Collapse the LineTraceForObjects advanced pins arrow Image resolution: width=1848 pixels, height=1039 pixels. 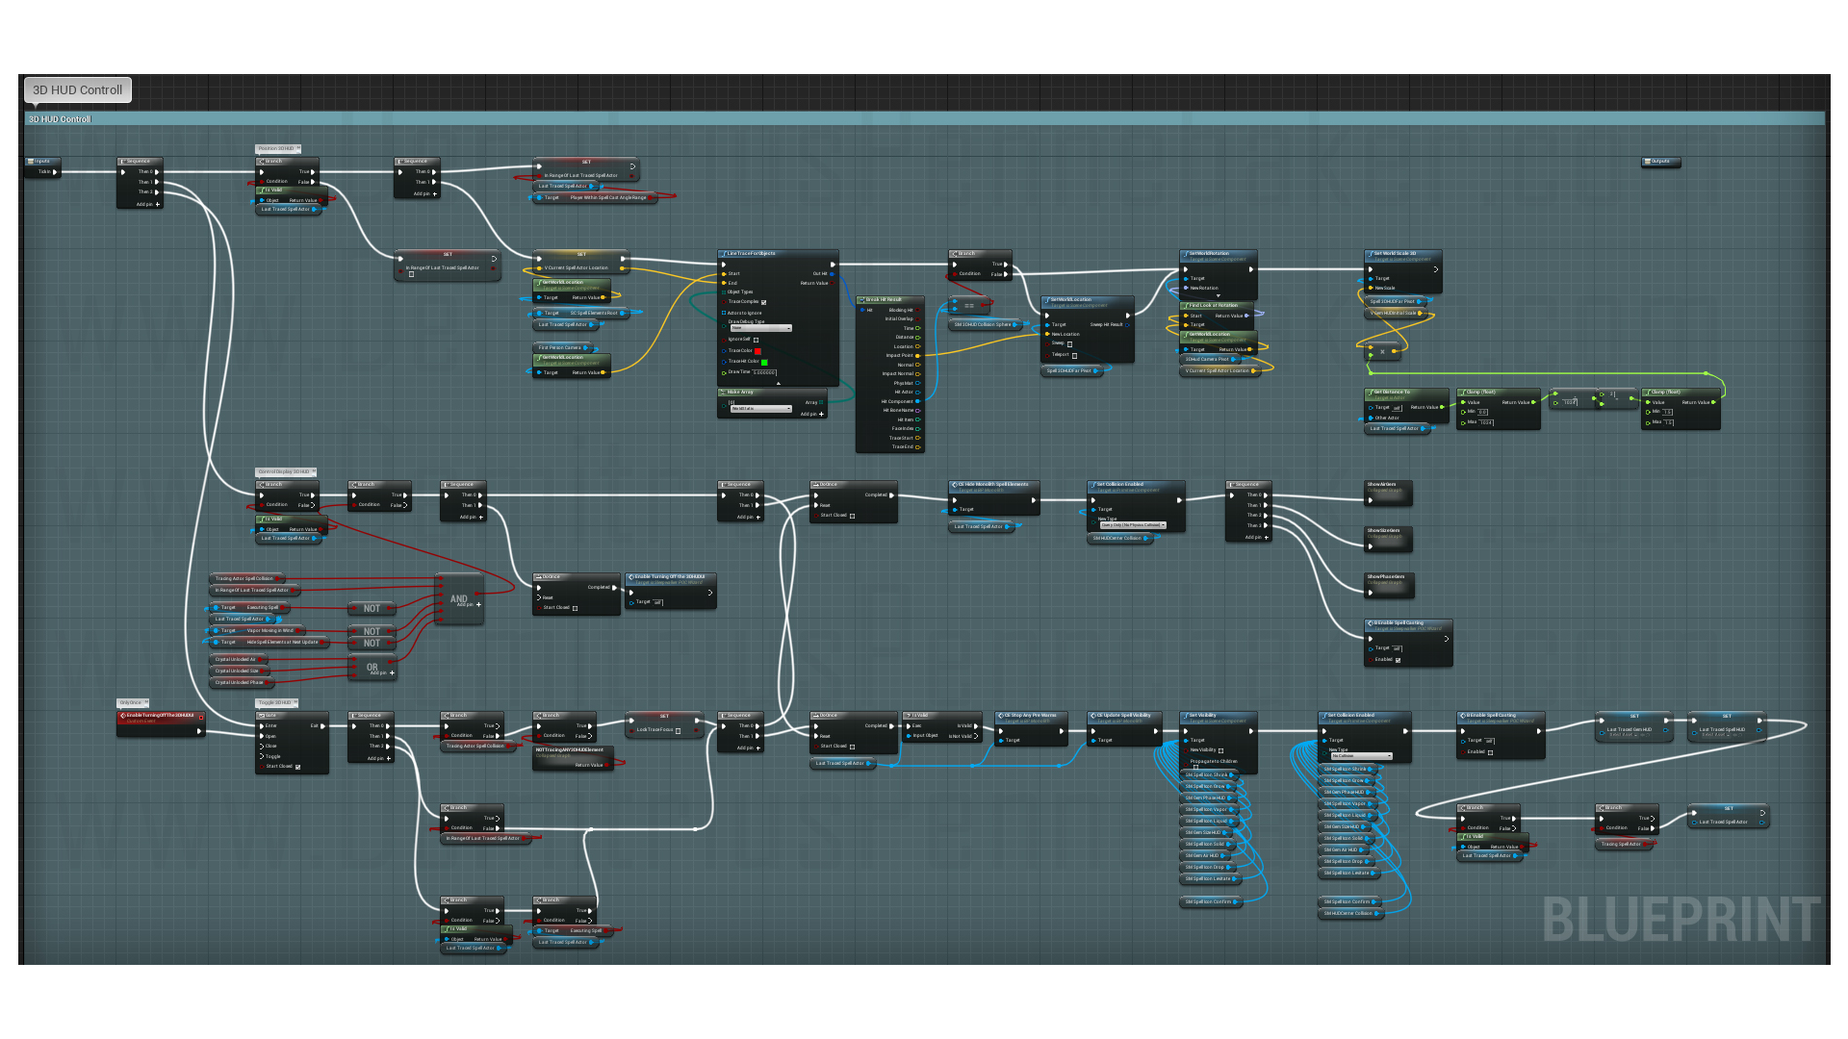(778, 384)
